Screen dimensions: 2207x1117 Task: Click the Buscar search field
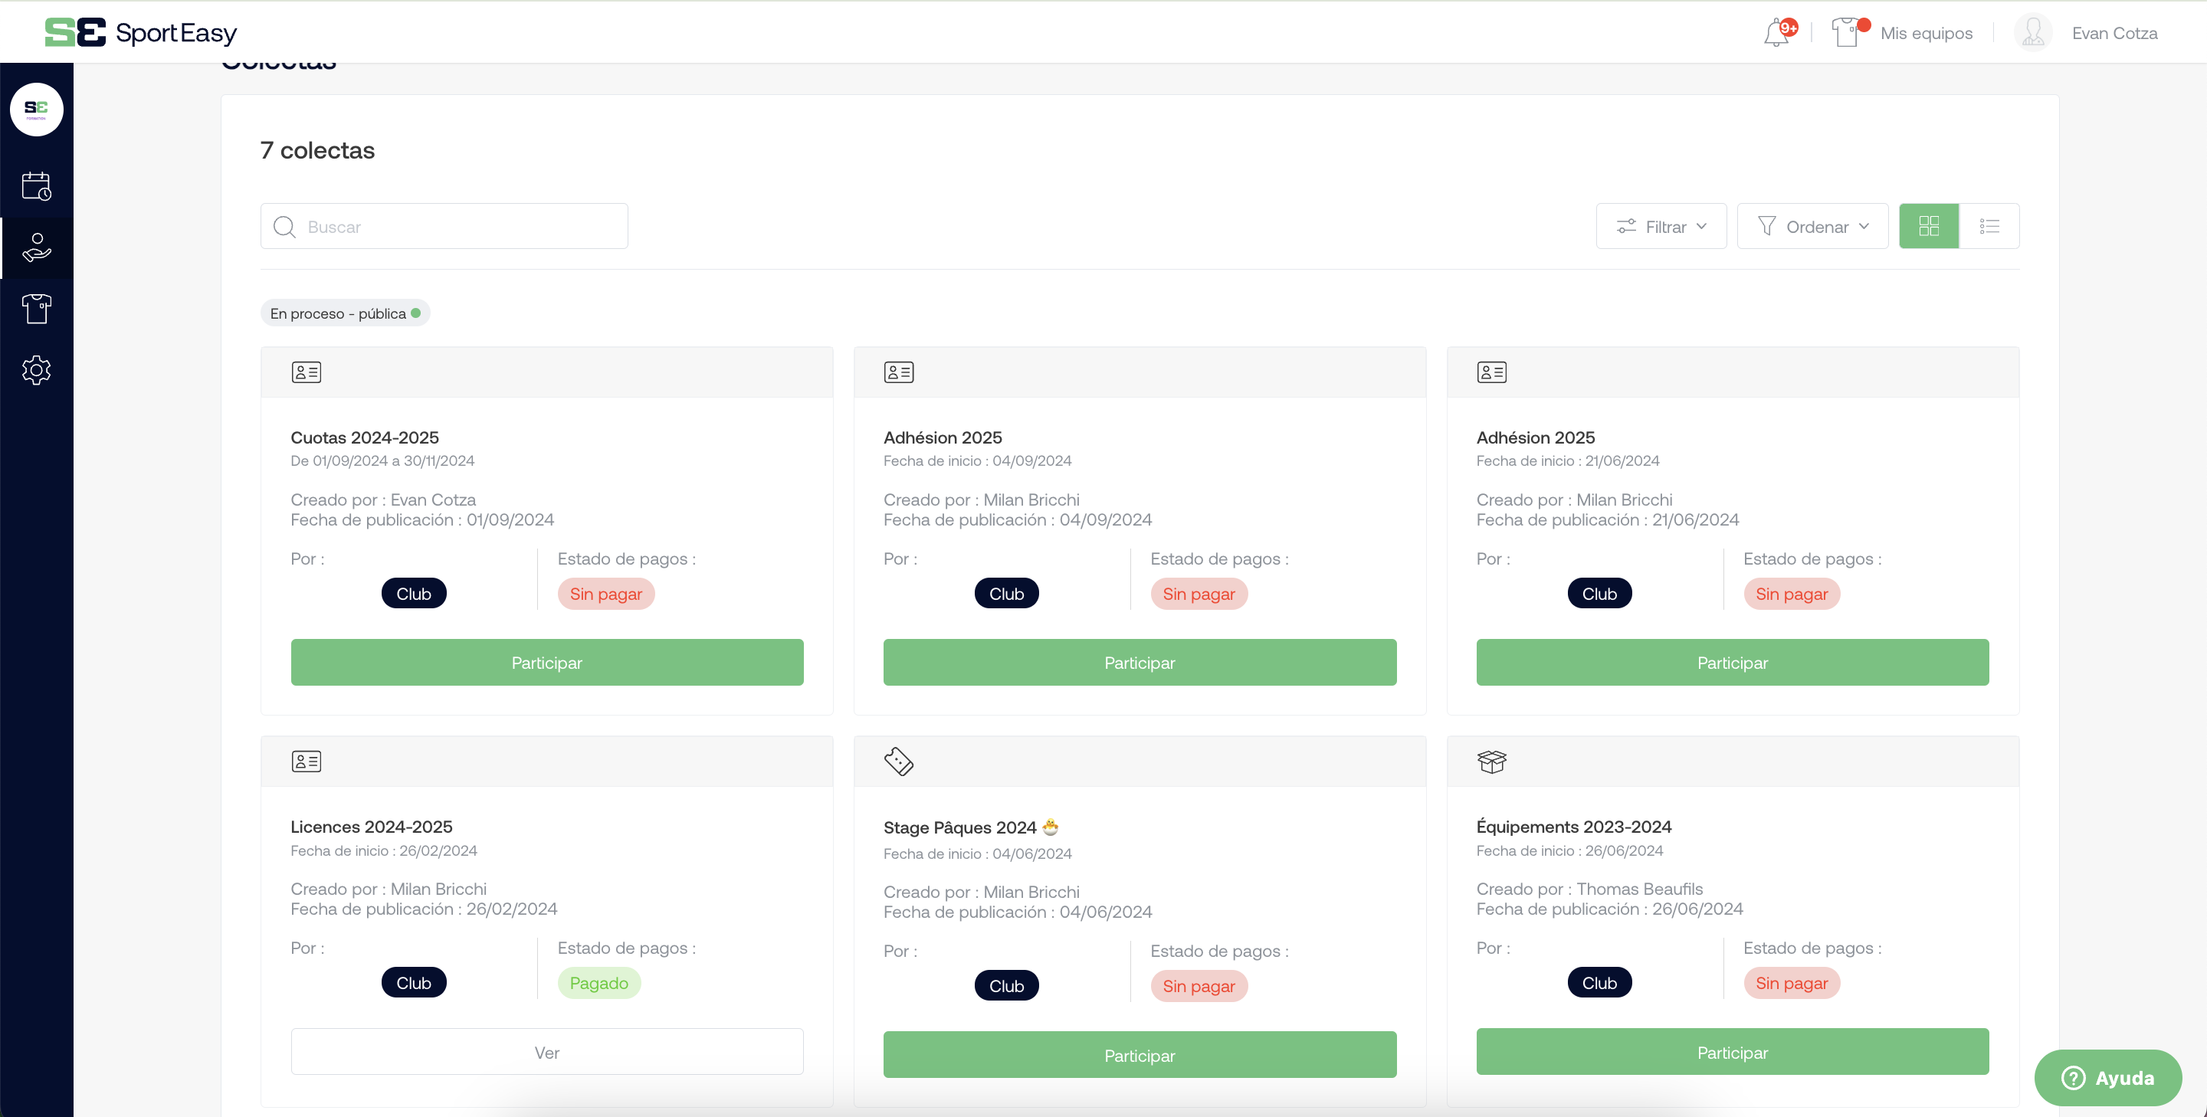[444, 226]
